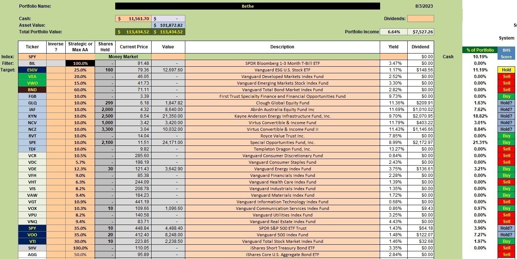The image size is (517, 259).
Task: Click the BIL 100.0% allocation cell
Action: pos(80,63)
